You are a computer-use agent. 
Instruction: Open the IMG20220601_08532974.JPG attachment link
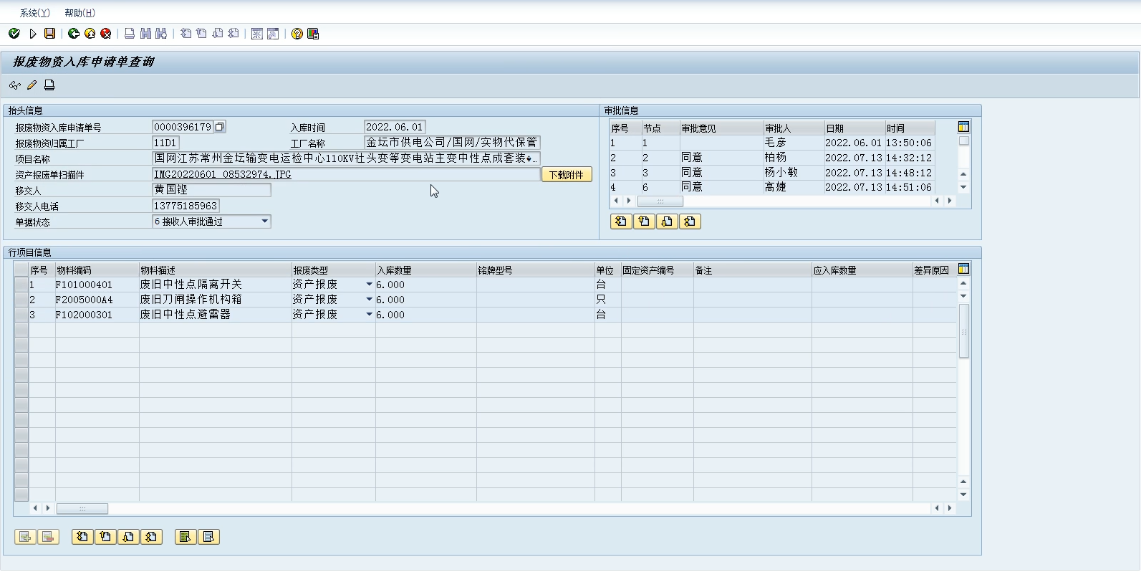tap(223, 174)
